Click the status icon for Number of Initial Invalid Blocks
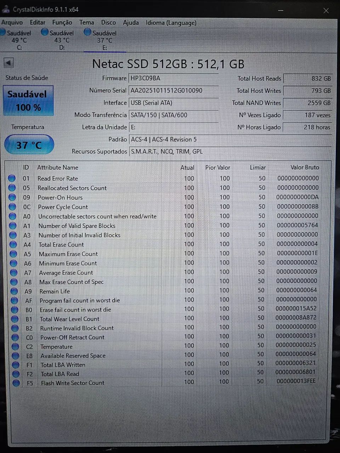The height and width of the screenshot is (453, 340). (x=13, y=235)
